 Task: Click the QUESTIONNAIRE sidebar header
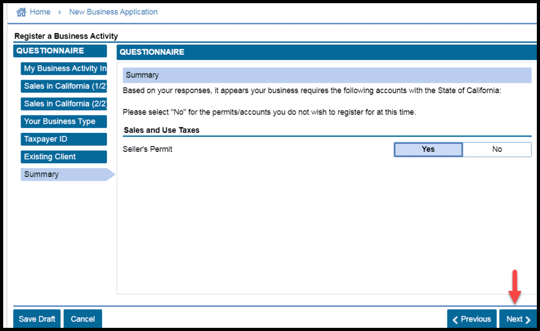[x=50, y=51]
